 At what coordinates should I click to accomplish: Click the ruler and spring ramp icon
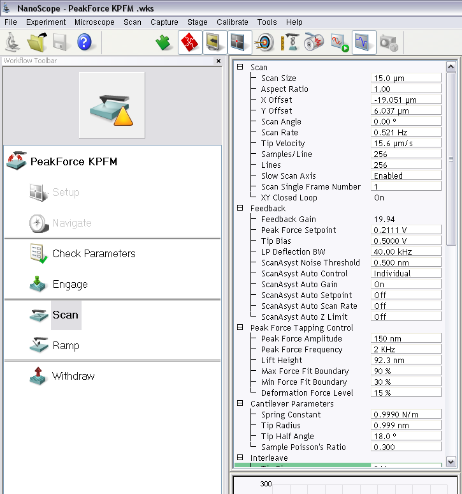coord(290,43)
